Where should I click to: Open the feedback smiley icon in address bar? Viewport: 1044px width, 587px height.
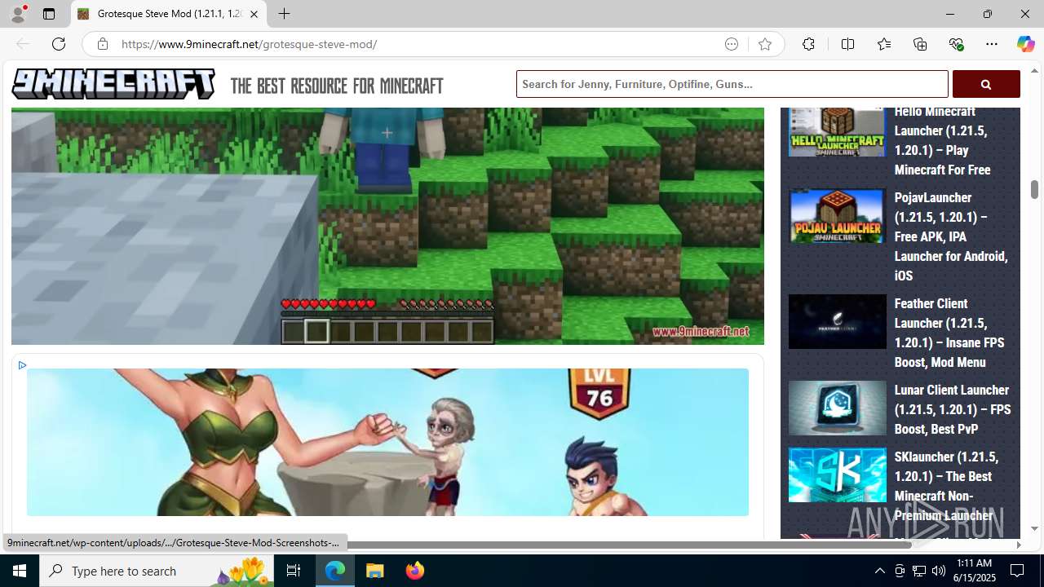(x=732, y=44)
